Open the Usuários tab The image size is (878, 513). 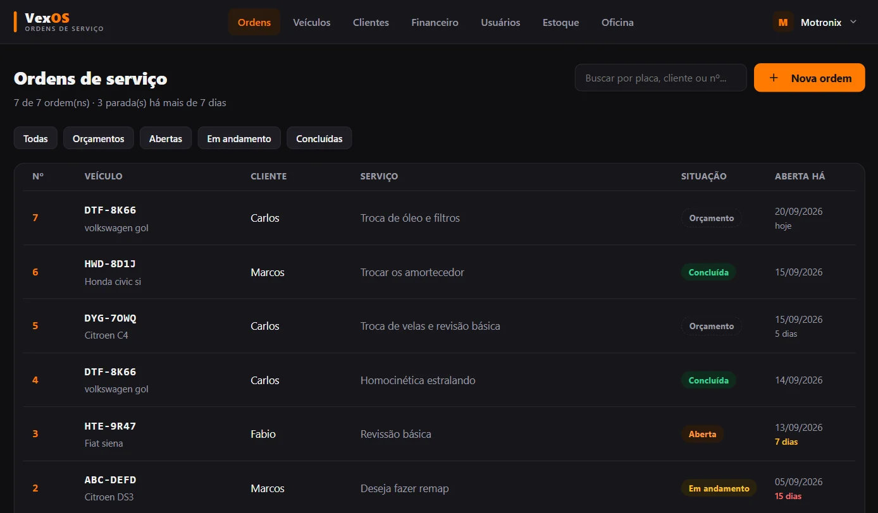(x=500, y=22)
